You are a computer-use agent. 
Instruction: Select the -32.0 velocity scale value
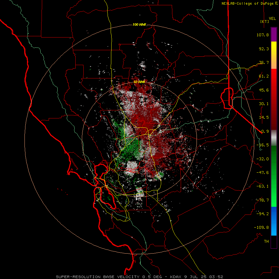(263, 159)
